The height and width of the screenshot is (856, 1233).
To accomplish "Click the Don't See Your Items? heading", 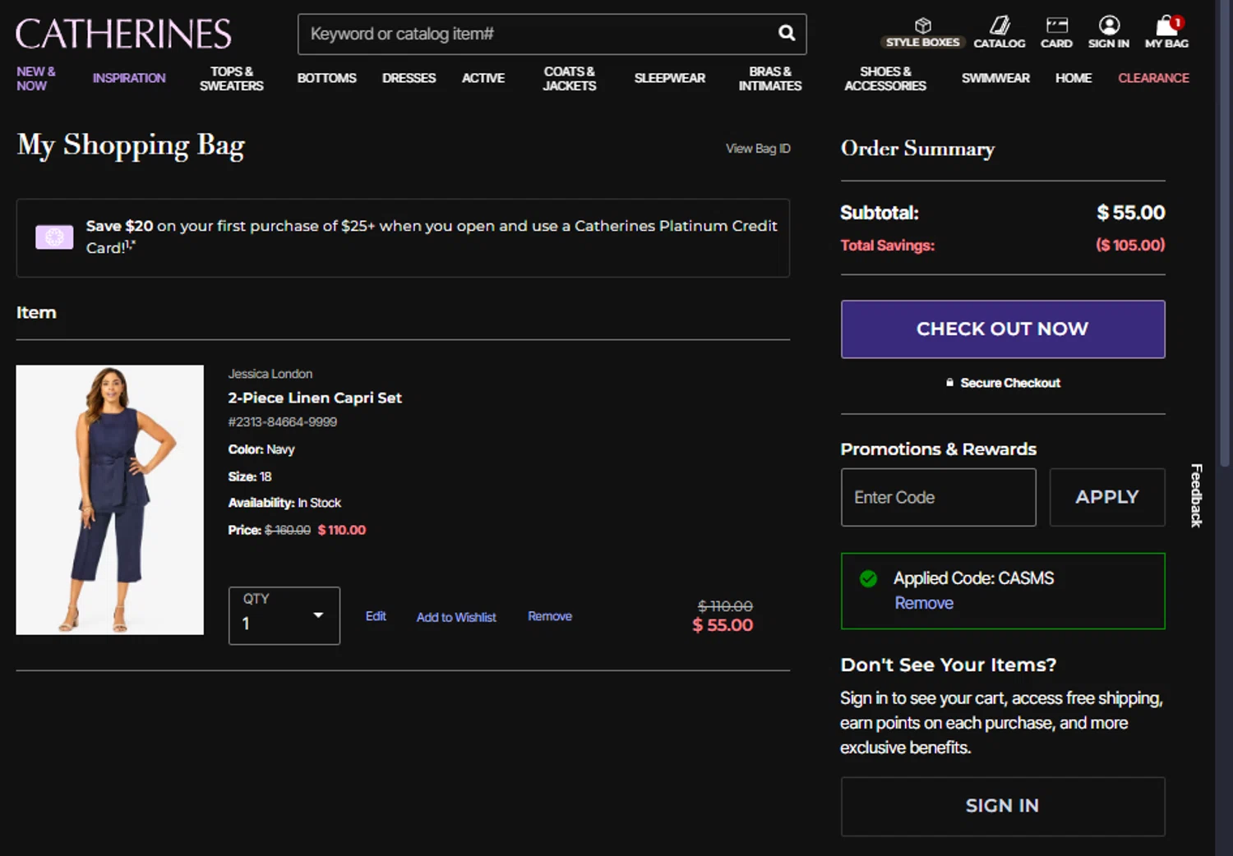I will pos(949,665).
